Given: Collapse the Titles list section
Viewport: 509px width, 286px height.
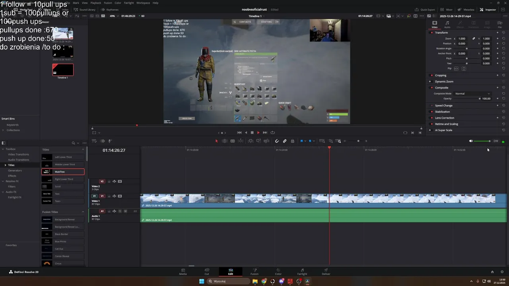Looking at the screenshot, I should click(x=83, y=150).
